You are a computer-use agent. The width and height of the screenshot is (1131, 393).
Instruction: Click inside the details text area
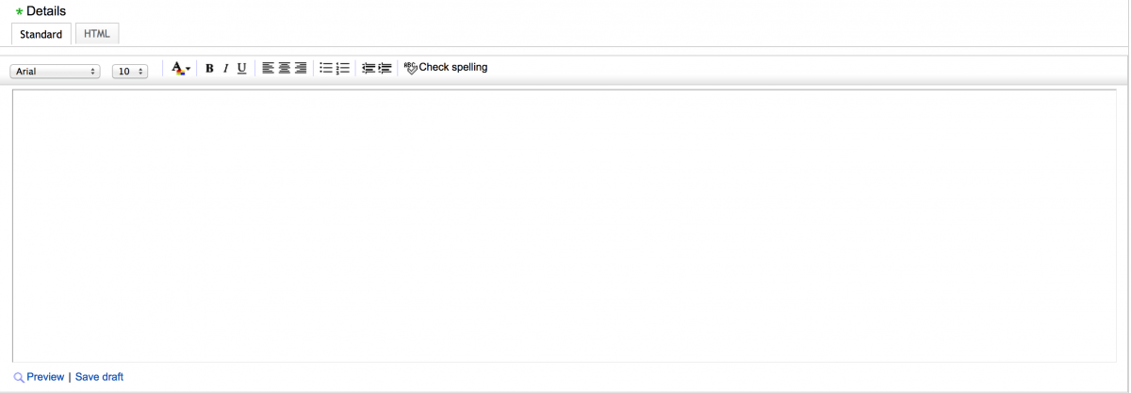(564, 226)
